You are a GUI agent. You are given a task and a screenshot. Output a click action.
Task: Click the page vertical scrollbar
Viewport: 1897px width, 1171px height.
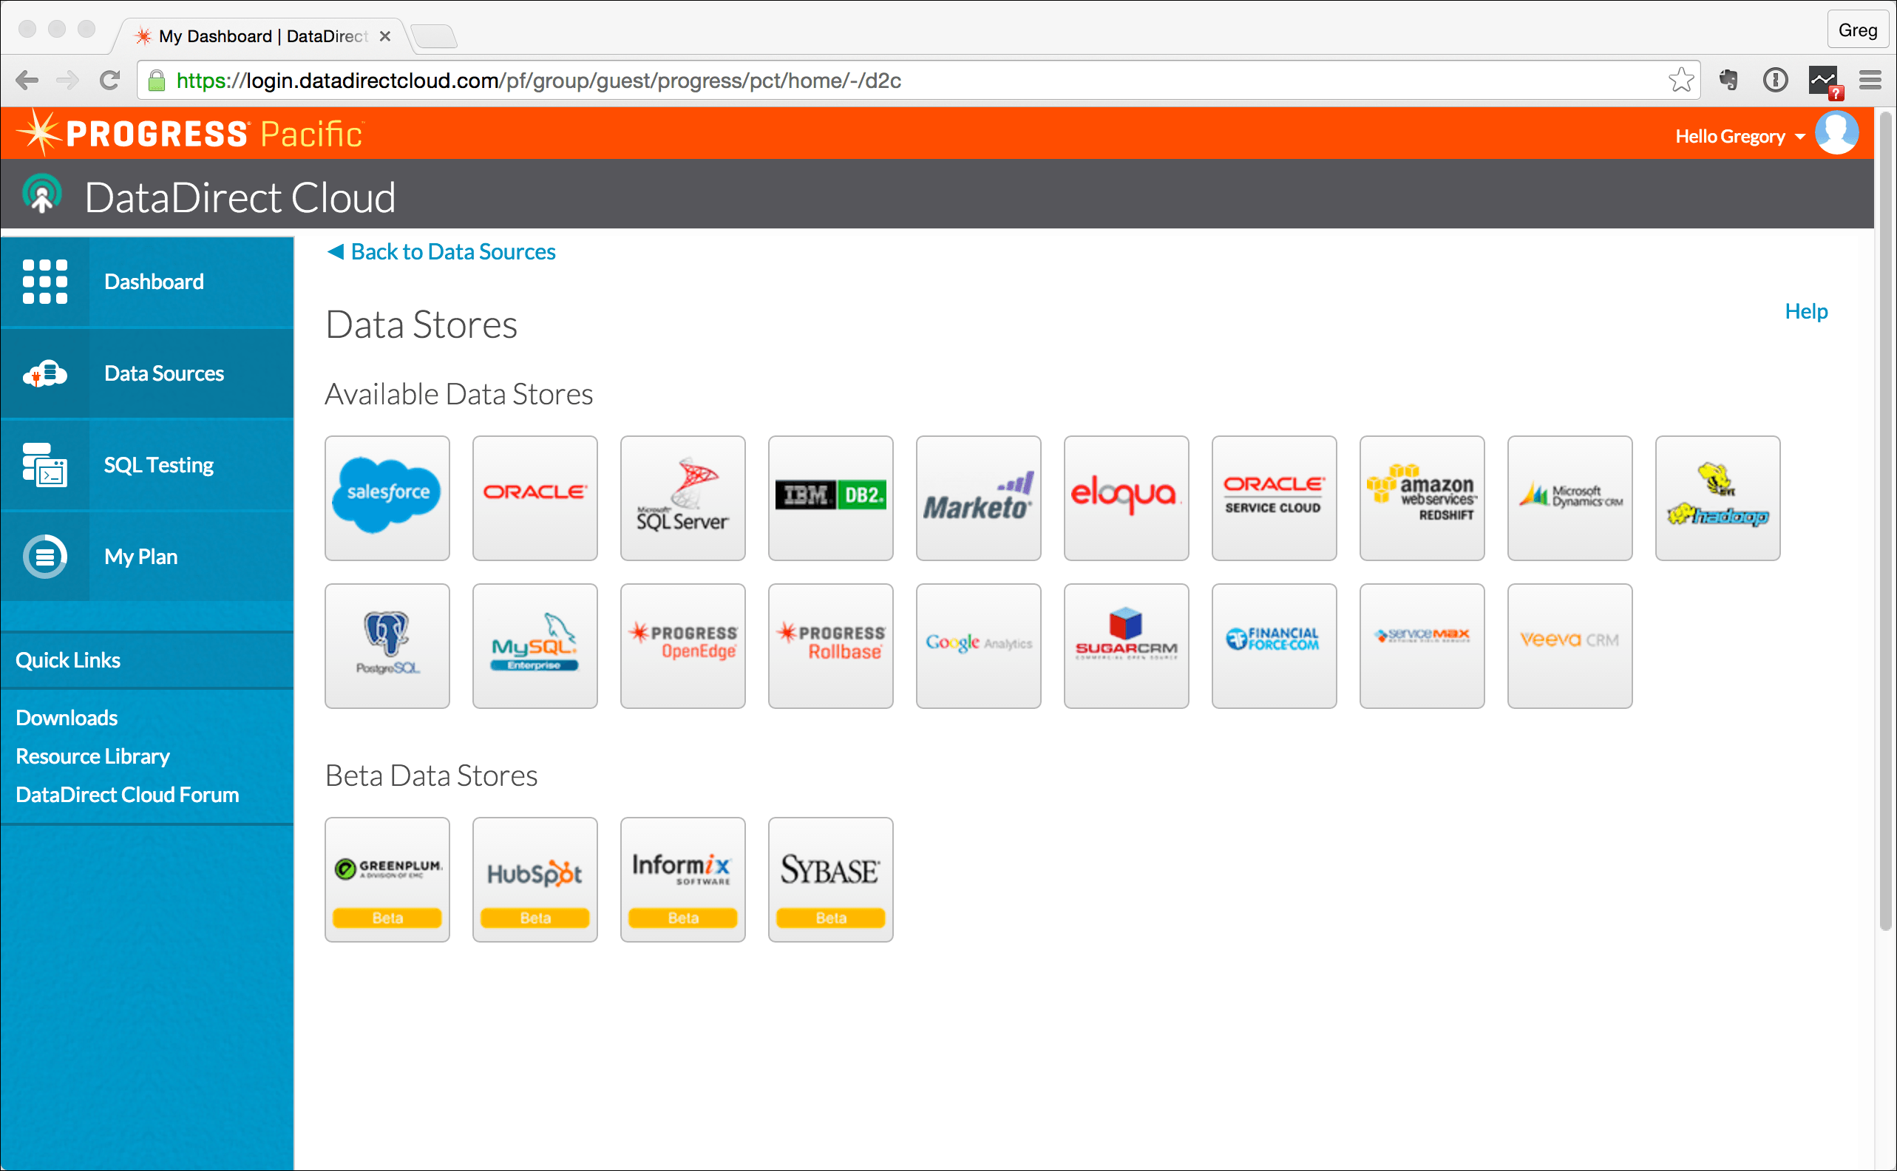coord(1885,522)
